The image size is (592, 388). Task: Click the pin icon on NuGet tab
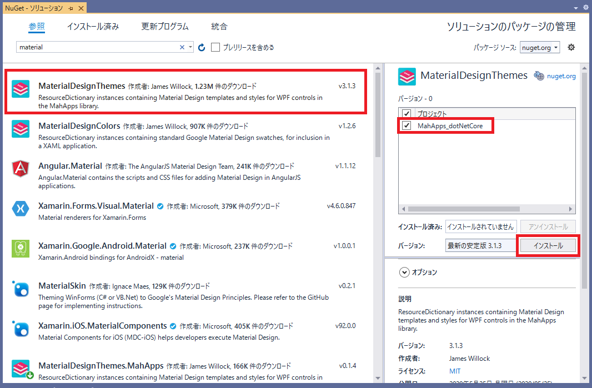pos(71,8)
